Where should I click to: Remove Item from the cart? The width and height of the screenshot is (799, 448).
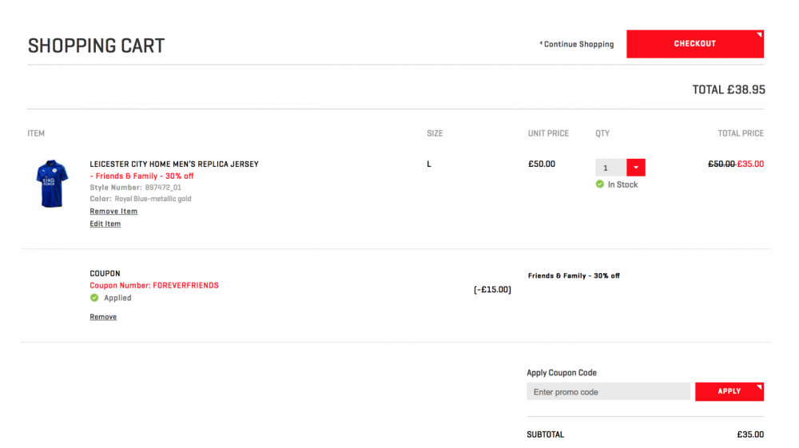tap(113, 212)
